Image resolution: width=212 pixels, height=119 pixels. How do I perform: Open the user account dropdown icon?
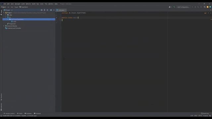click(170, 7)
